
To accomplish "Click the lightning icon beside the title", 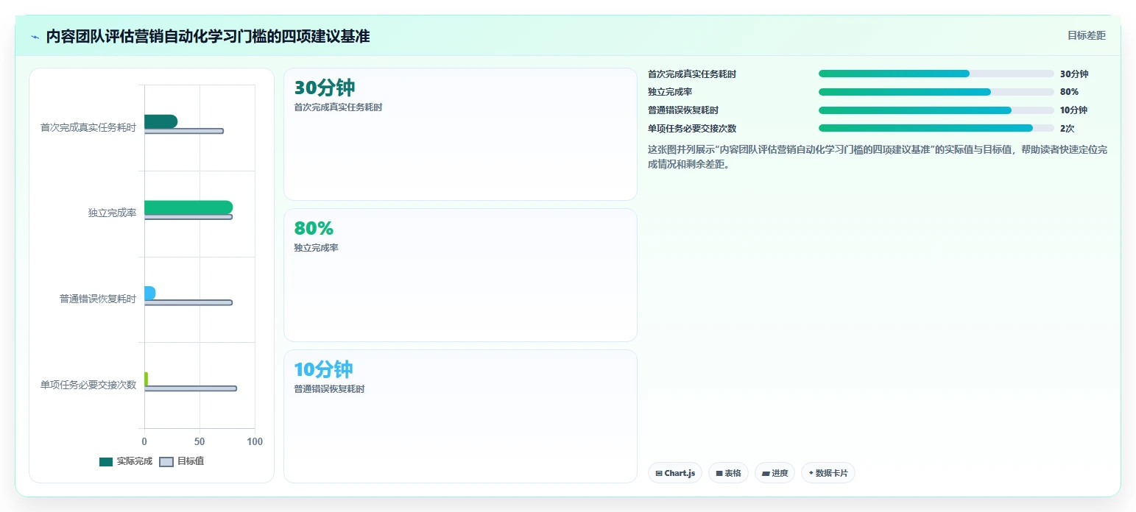I will 35,36.
